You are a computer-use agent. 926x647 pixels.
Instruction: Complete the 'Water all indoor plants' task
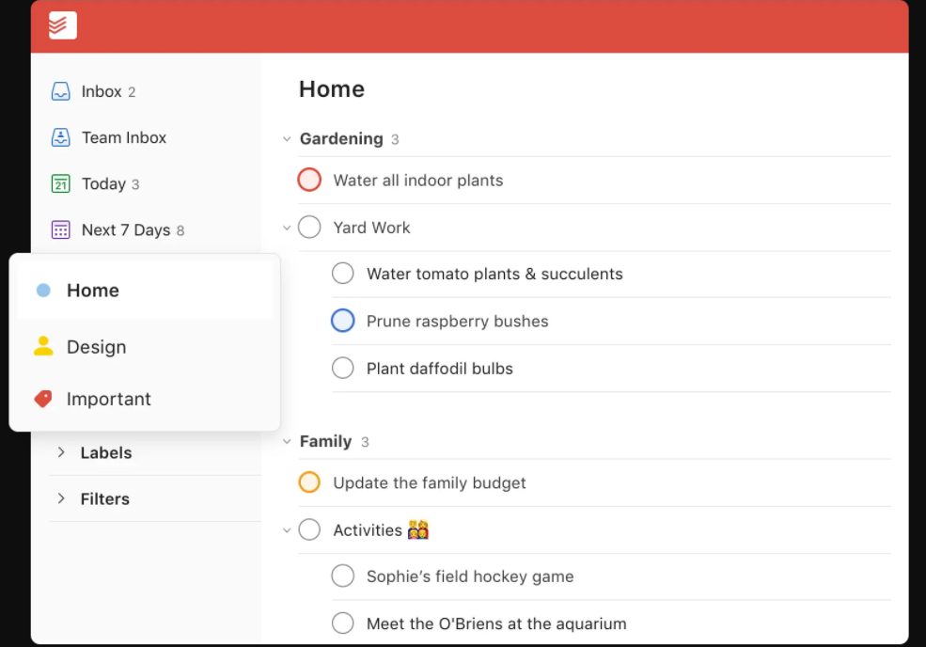tap(309, 180)
